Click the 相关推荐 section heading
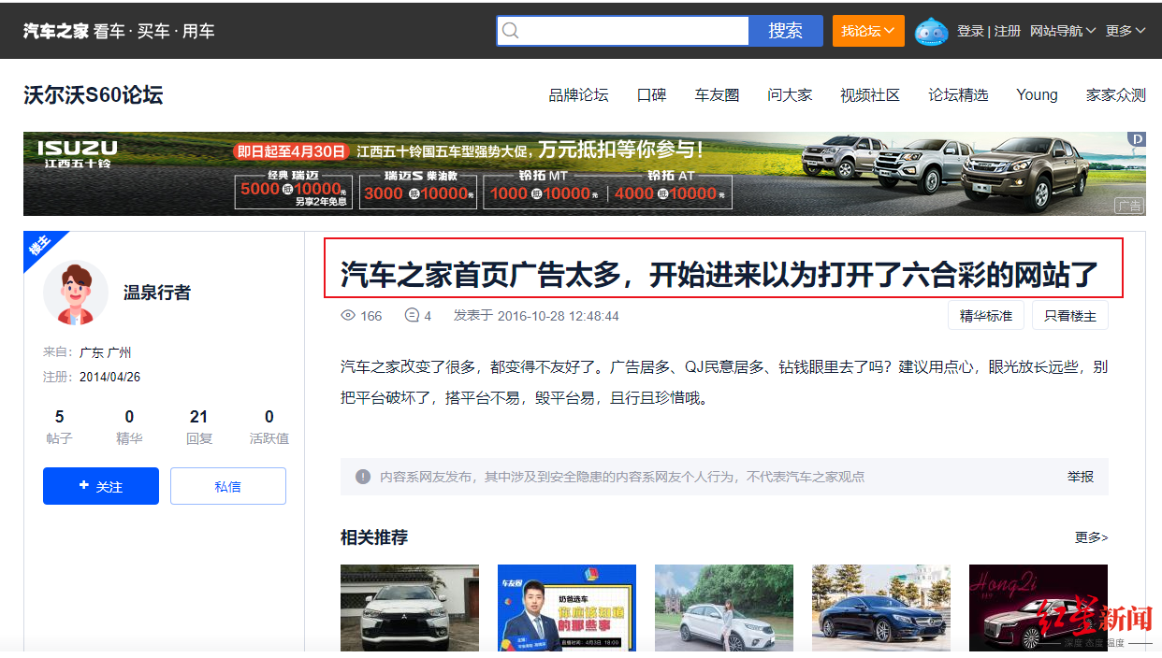The width and height of the screenshot is (1162, 658). (374, 537)
